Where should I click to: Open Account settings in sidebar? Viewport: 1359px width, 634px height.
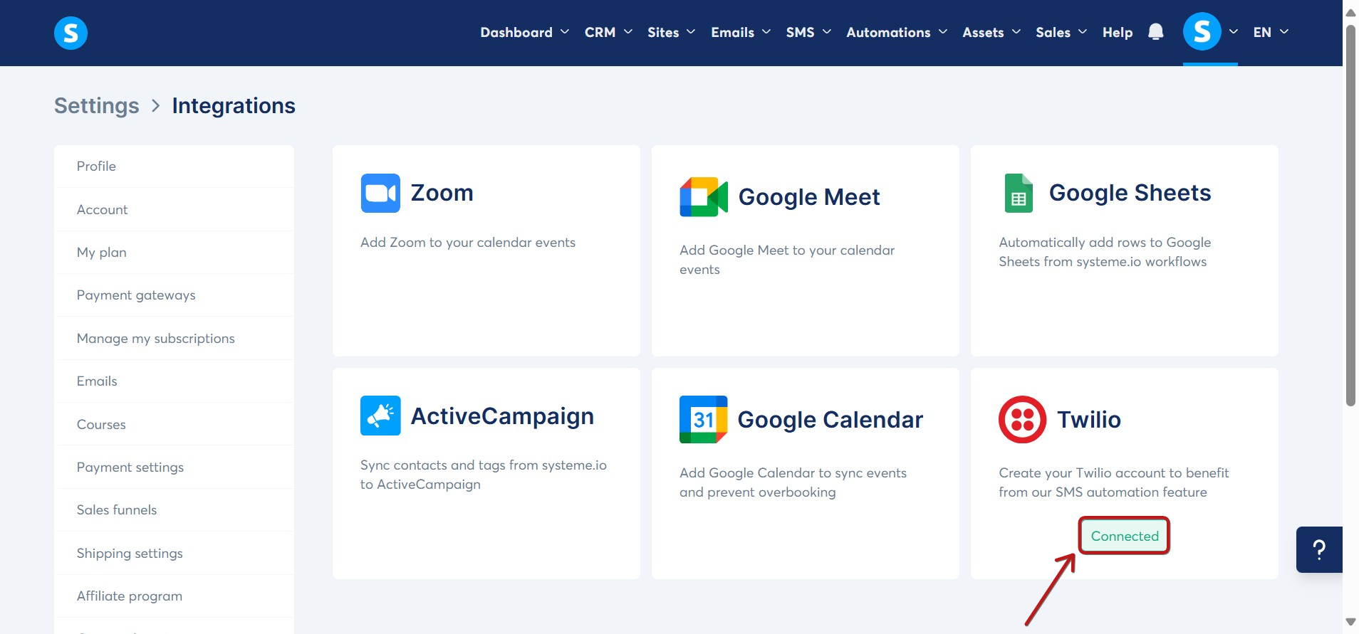tap(174, 209)
